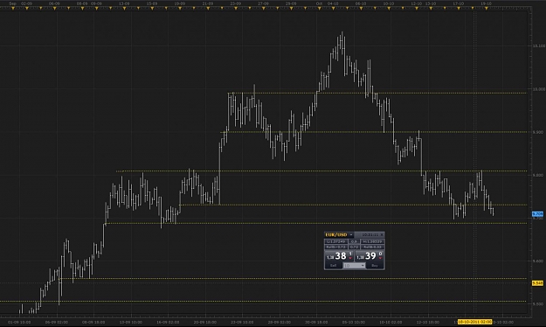The width and height of the screenshot is (546, 327).
Task: Click the high value H:1.38539 cell
Action: [x=372, y=241]
